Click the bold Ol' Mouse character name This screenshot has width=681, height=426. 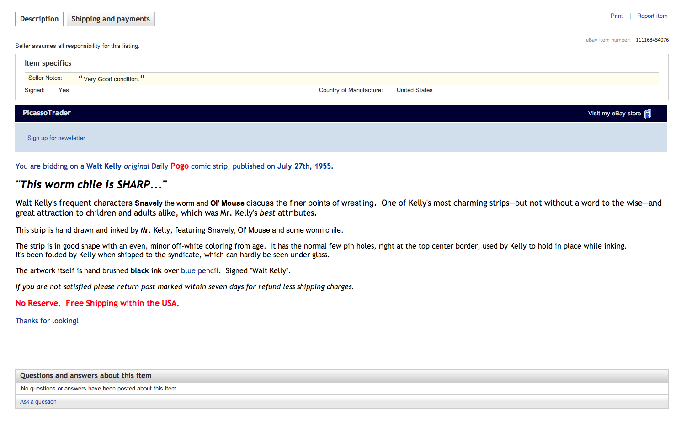(x=227, y=203)
